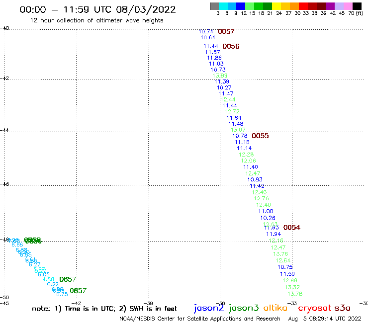Click the cryosat satellite legend label
368x323 pixels.
(x=315, y=308)
